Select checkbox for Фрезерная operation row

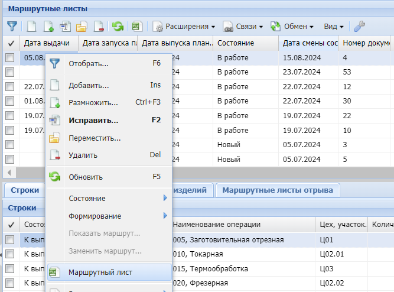point(10,283)
